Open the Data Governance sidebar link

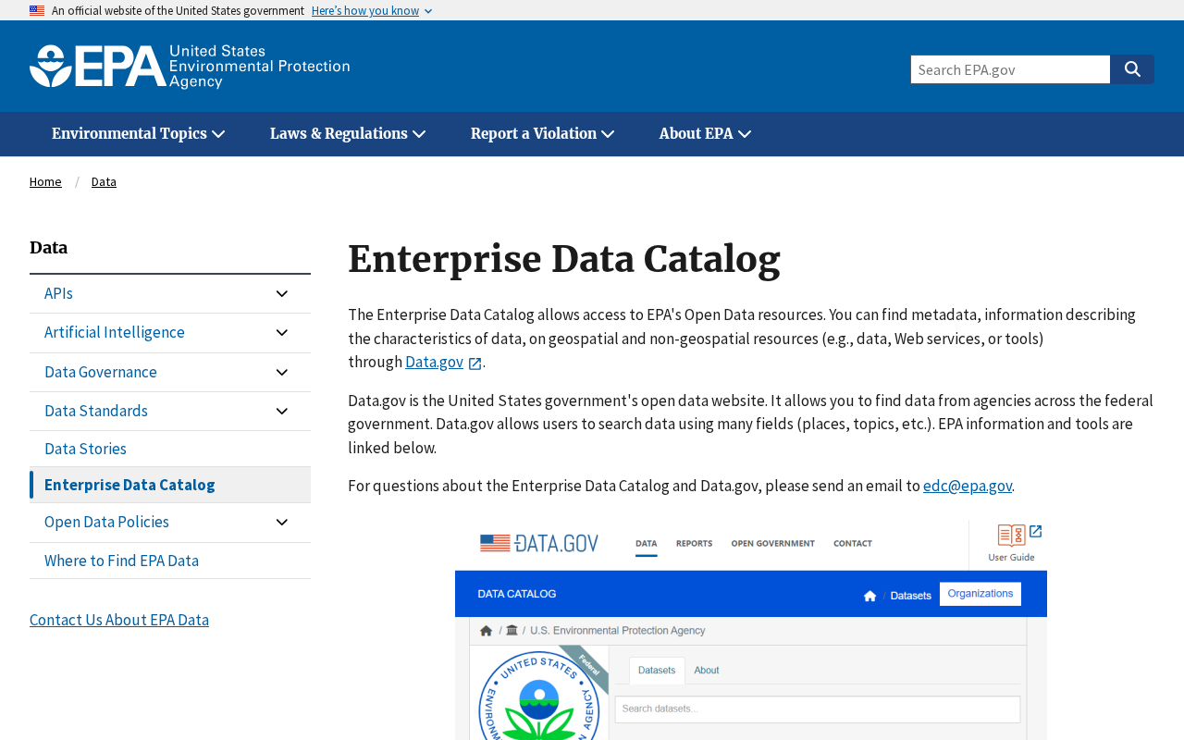(x=101, y=372)
